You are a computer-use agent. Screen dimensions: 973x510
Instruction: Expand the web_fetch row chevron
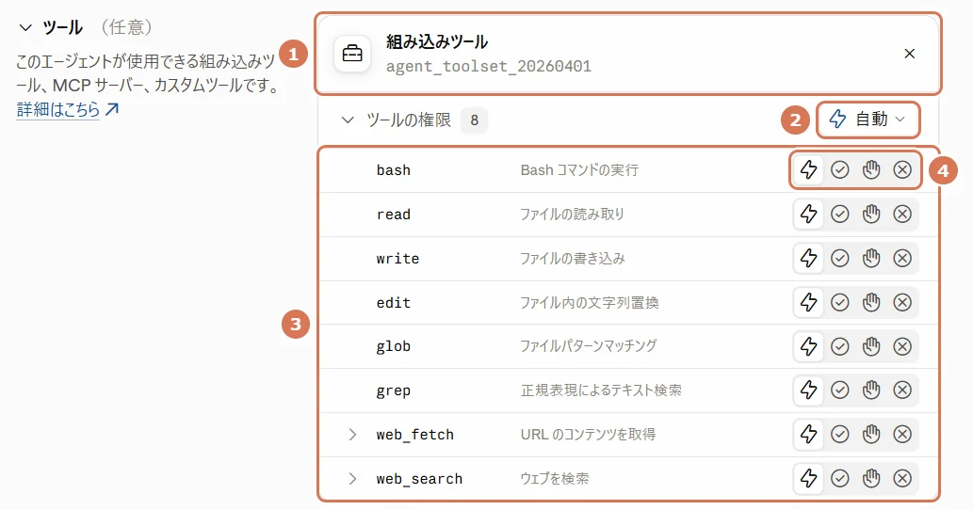[352, 435]
